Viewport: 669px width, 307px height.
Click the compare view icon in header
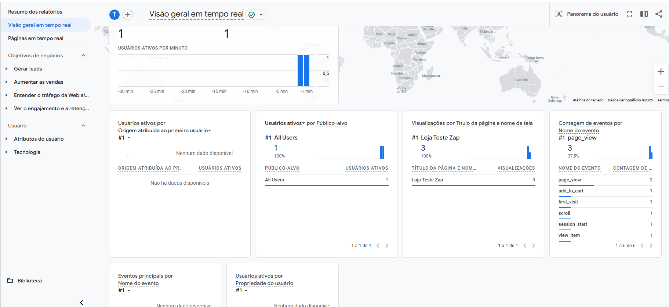tap(644, 14)
